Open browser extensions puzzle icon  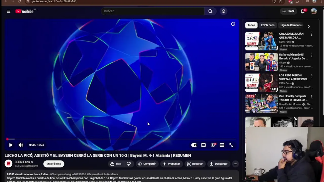[x=297, y=1]
